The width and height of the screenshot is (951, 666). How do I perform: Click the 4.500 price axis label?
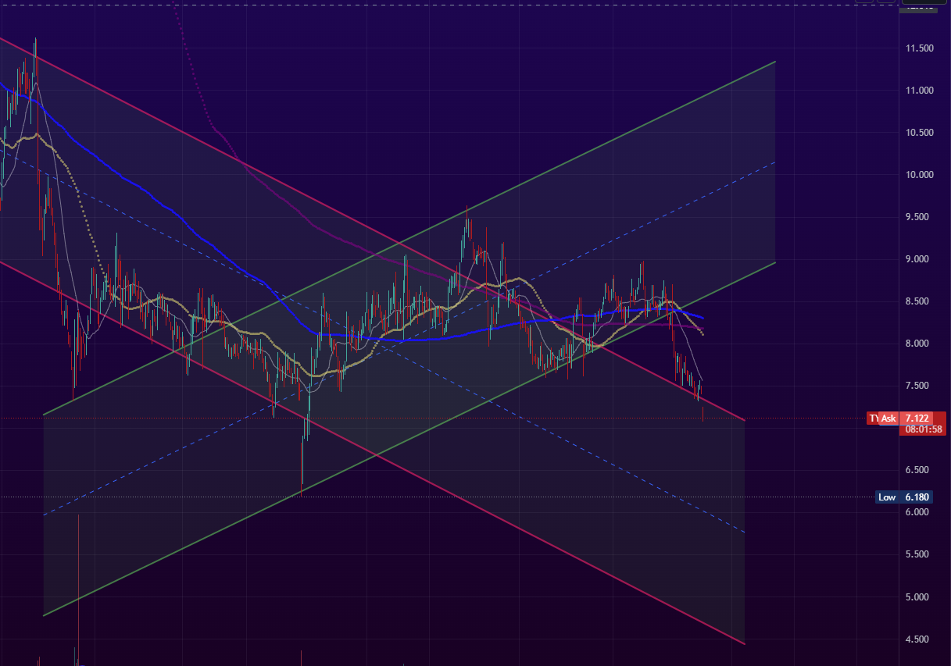pos(919,639)
